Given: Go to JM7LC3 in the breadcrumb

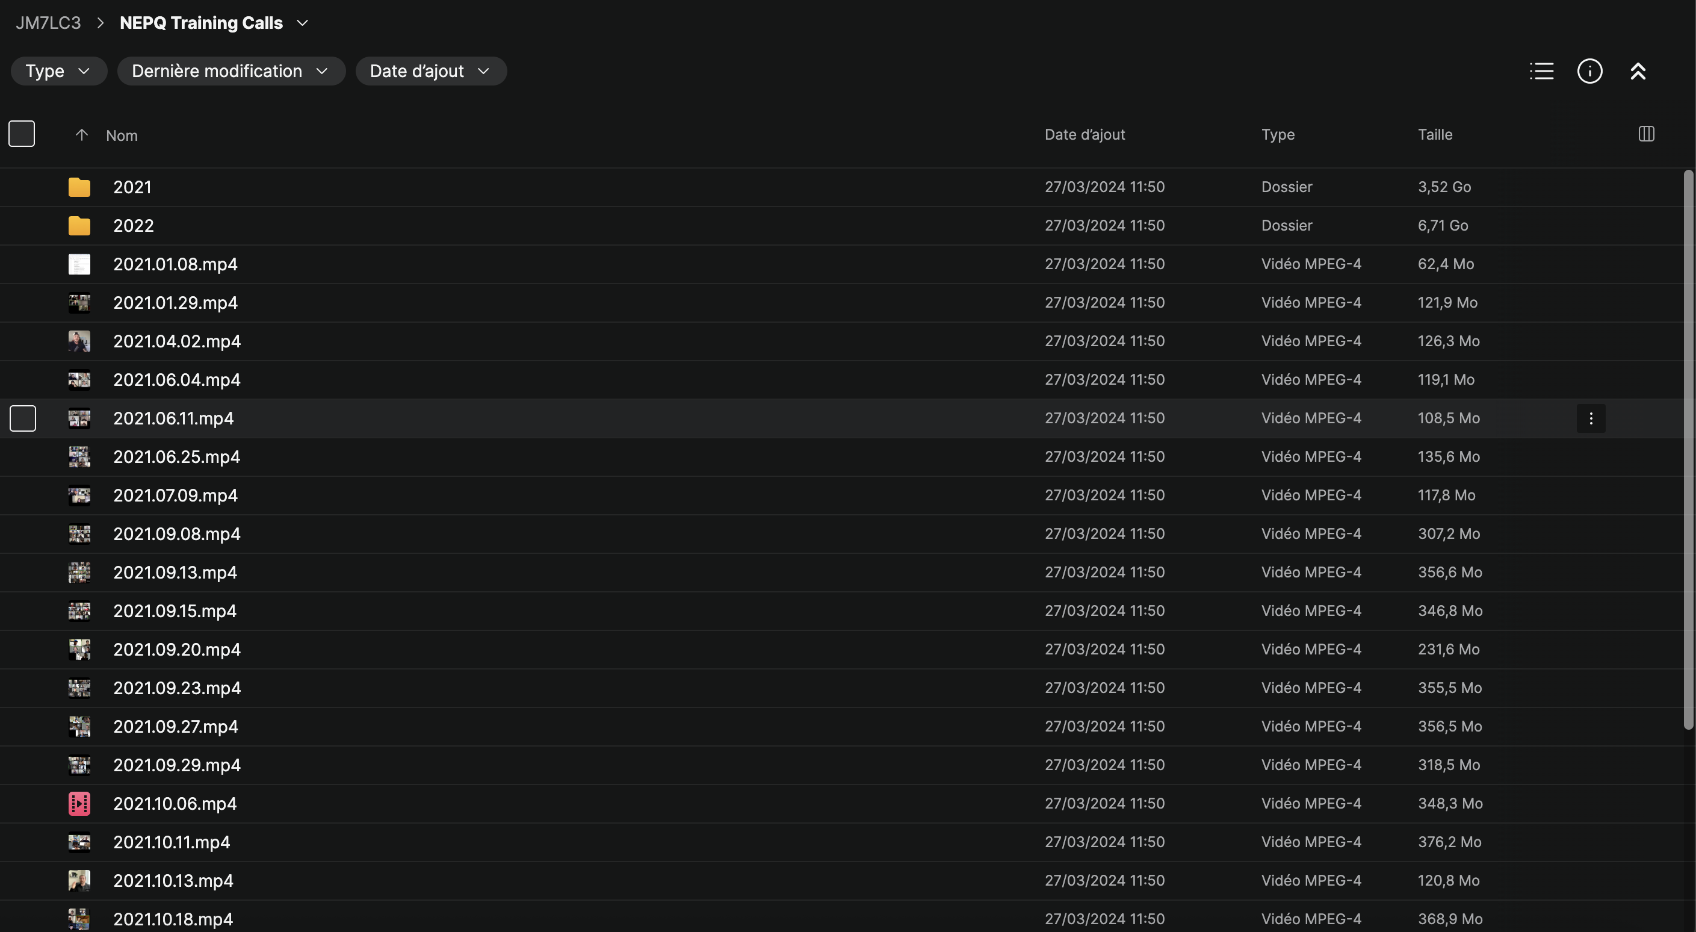Looking at the screenshot, I should click(48, 23).
